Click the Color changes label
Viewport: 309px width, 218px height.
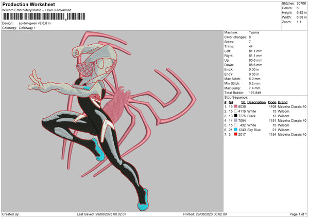coord(235,37)
